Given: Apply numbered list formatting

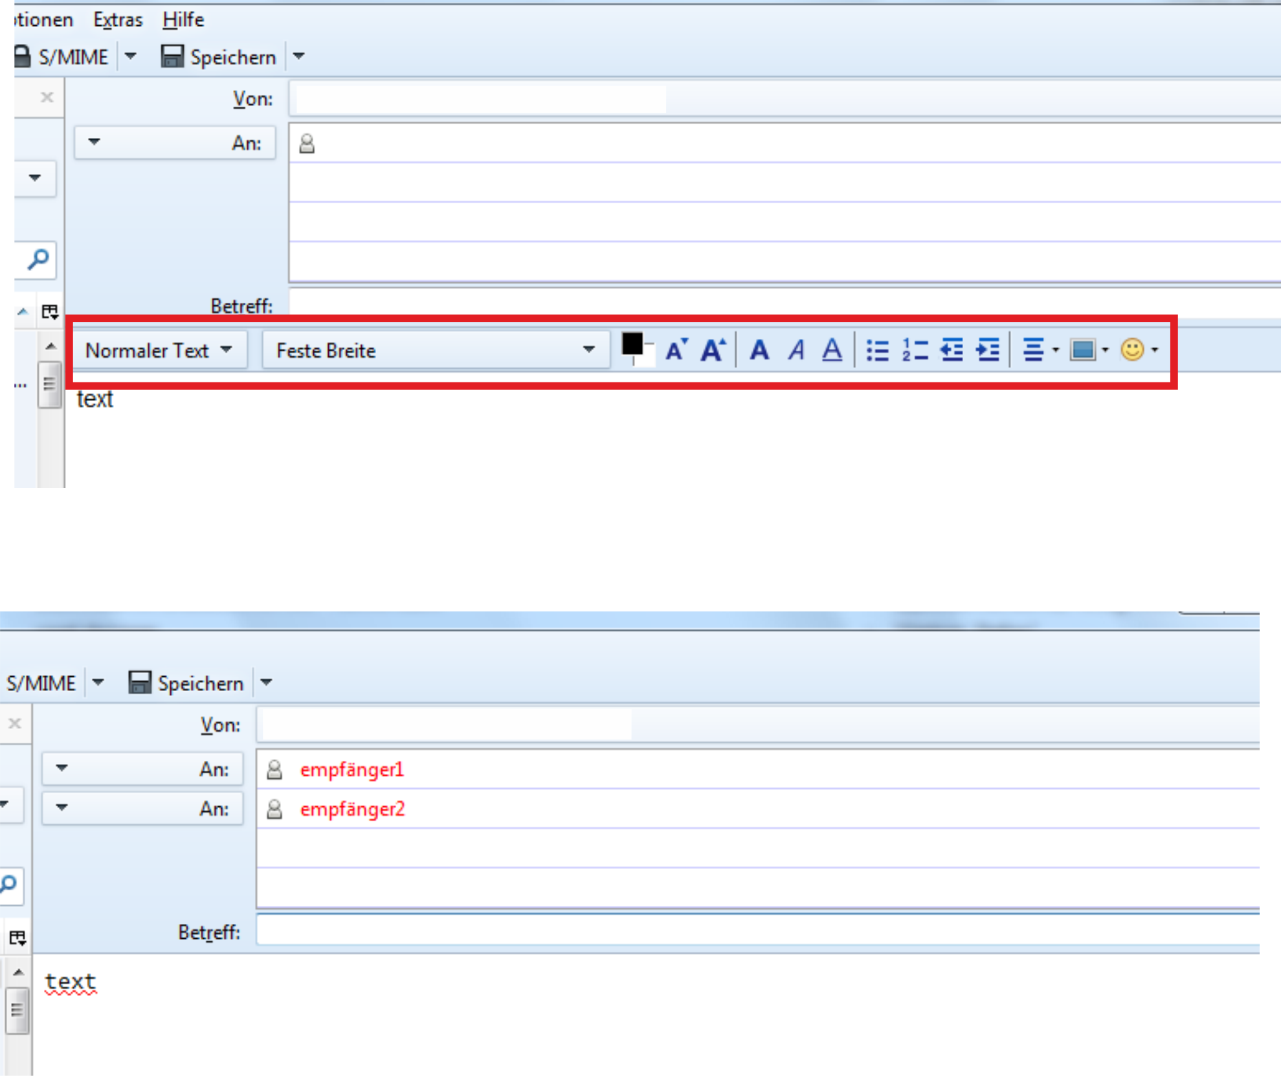Looking at the screenshot, I should [915, 350].
